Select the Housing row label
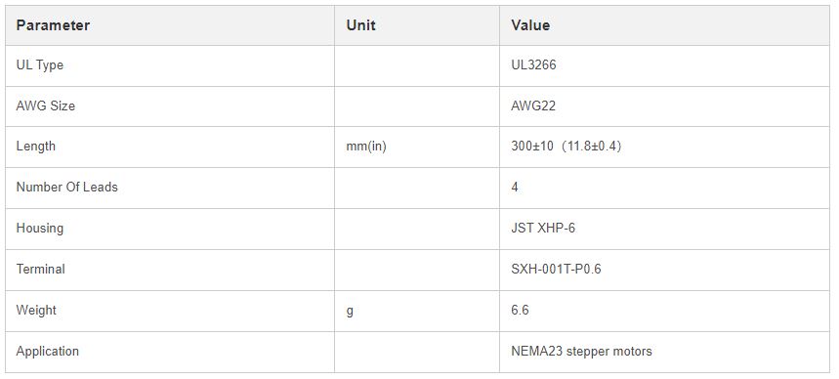 pos(40,229)
